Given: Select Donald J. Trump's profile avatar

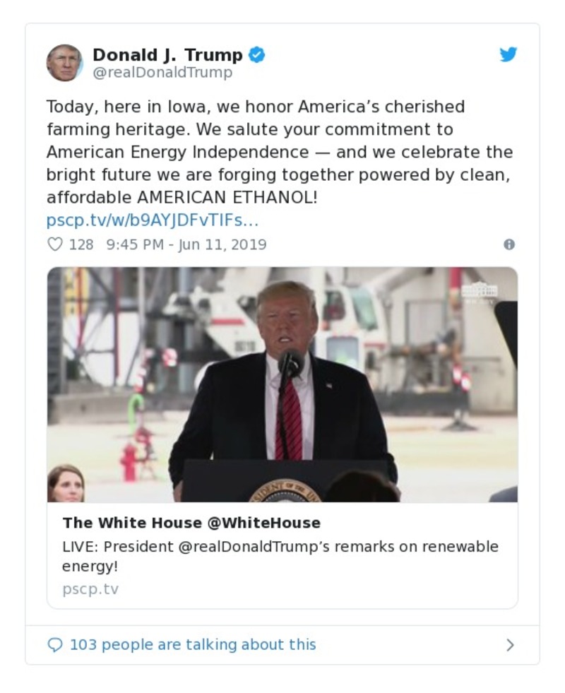Looking at the screenshot, I should [66, 61].
